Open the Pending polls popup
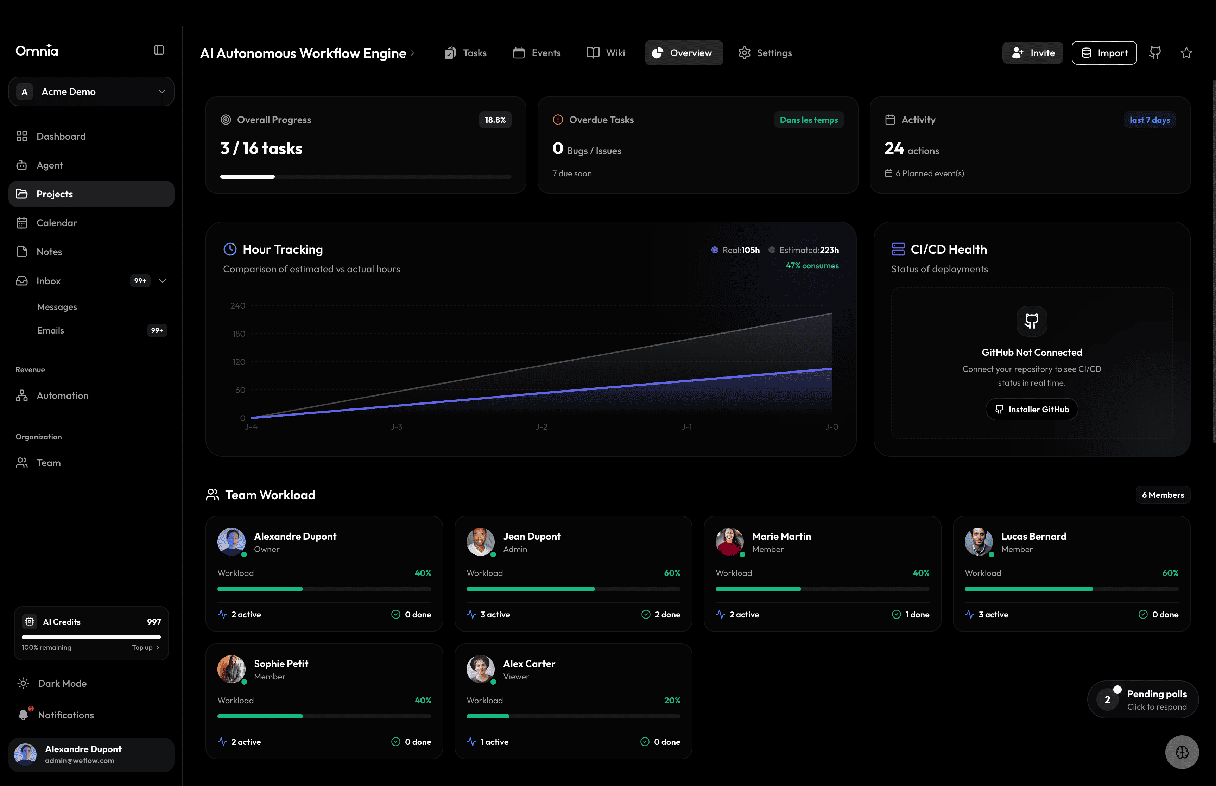Screen dimensions: 1216x786 (1142, 699)
